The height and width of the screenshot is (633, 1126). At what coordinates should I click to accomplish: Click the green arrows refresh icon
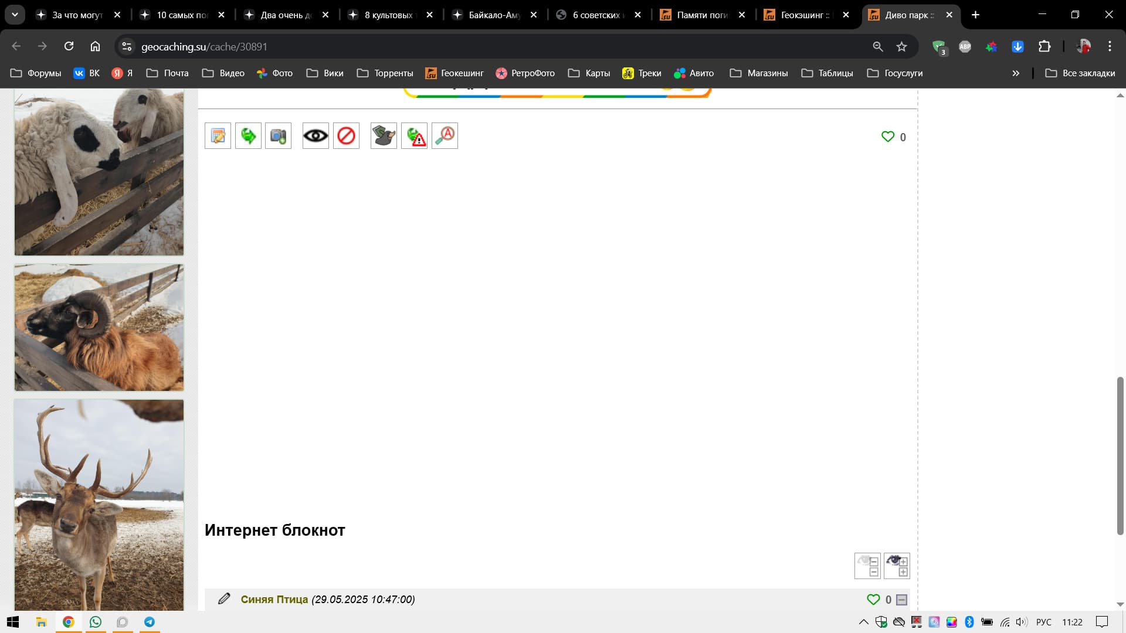248,136
